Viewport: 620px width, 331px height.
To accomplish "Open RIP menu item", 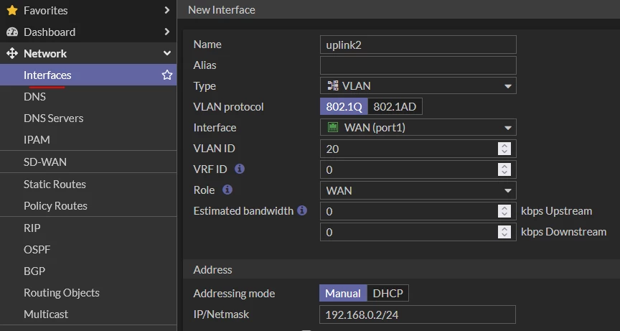I will [x=88, y=228].
